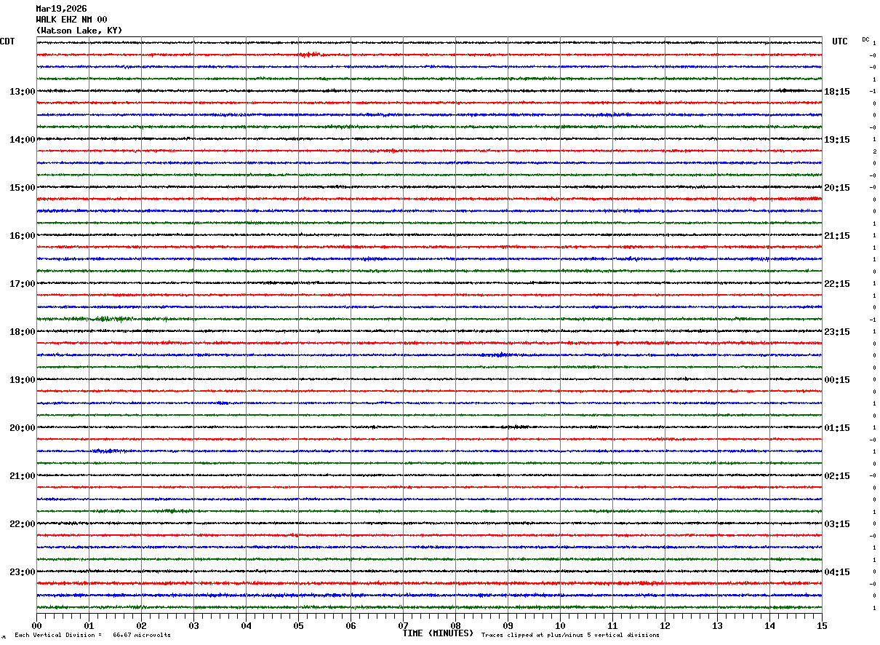Click the 18:15 UTC time label

[836, 92]
